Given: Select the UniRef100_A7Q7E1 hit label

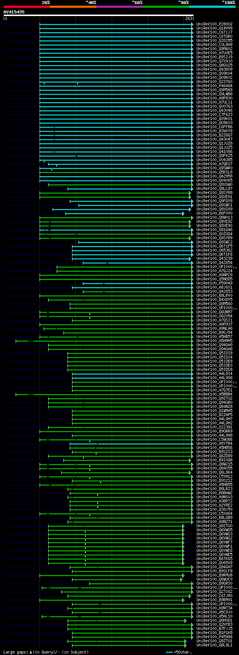Looking at the screenshot, I should click(214, 390).
